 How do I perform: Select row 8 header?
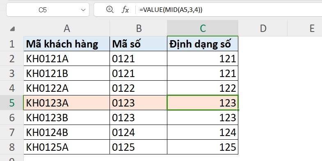coord(12,147)
